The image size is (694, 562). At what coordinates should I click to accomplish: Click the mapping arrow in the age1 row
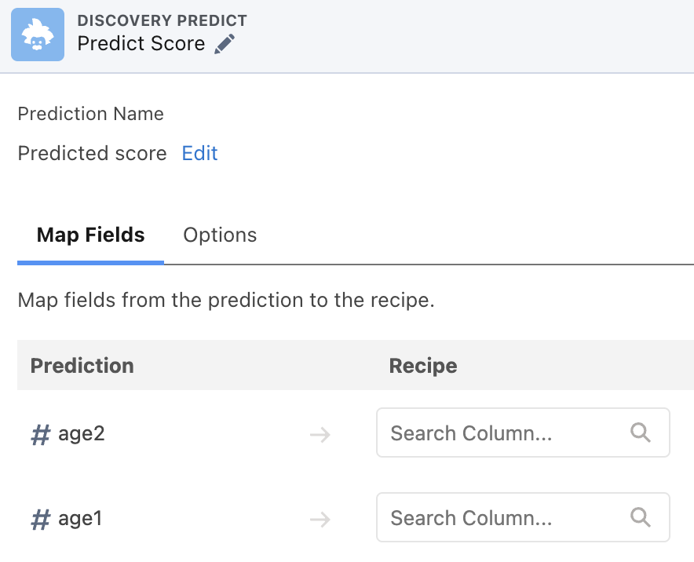coord(320,519)
